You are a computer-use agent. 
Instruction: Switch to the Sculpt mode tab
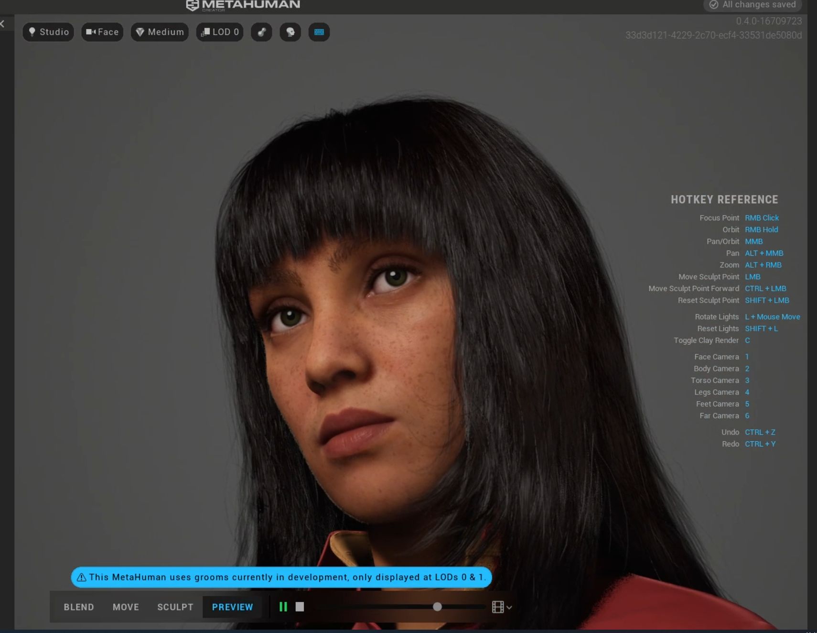click(x=175, y=607)
